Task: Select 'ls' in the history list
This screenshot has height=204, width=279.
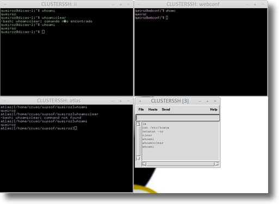Action: 144,124
